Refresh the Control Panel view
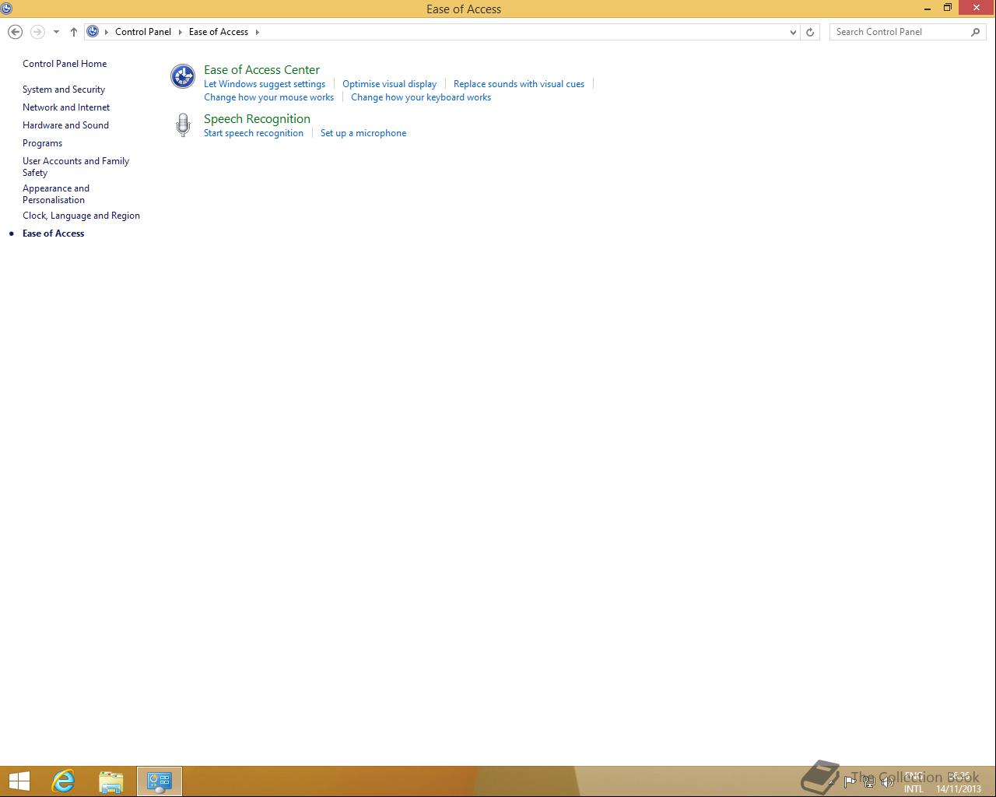Viewport: 996px width, 797px height. (x=810, y=32)
